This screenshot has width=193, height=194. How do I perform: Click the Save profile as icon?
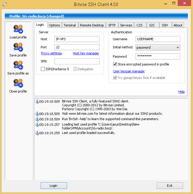(18, 65)
